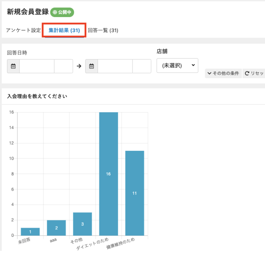Open the 店舗 dropdown showing (未選択)

(177, 66)
